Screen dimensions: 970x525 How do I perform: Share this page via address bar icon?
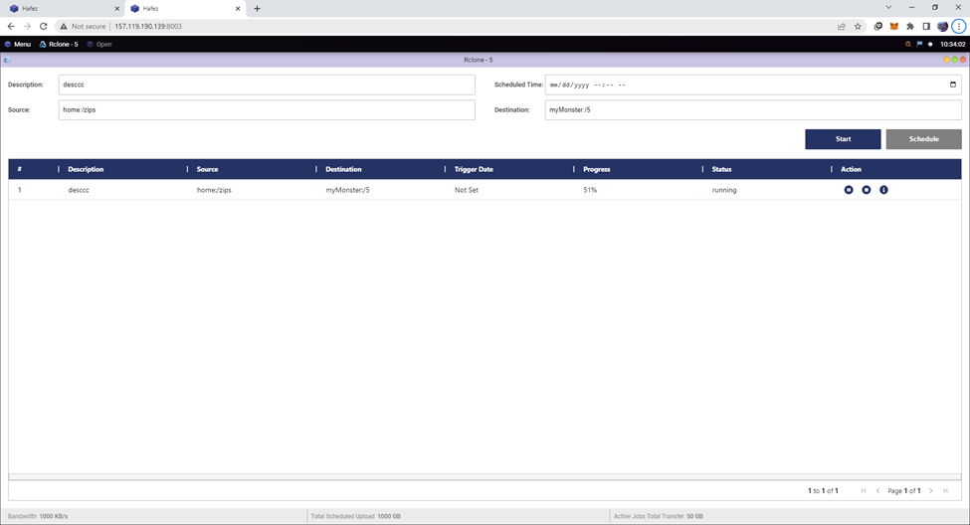(x=842, y=26)
